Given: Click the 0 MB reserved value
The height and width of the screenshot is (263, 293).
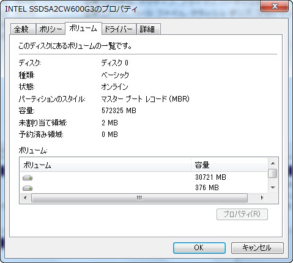Looking at the screenshot, I should point(109,135).
